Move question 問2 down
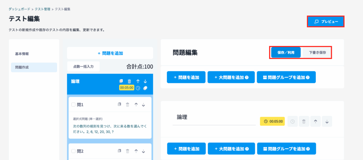Viewport: 363px width, 160px height. tap(144, 151)
